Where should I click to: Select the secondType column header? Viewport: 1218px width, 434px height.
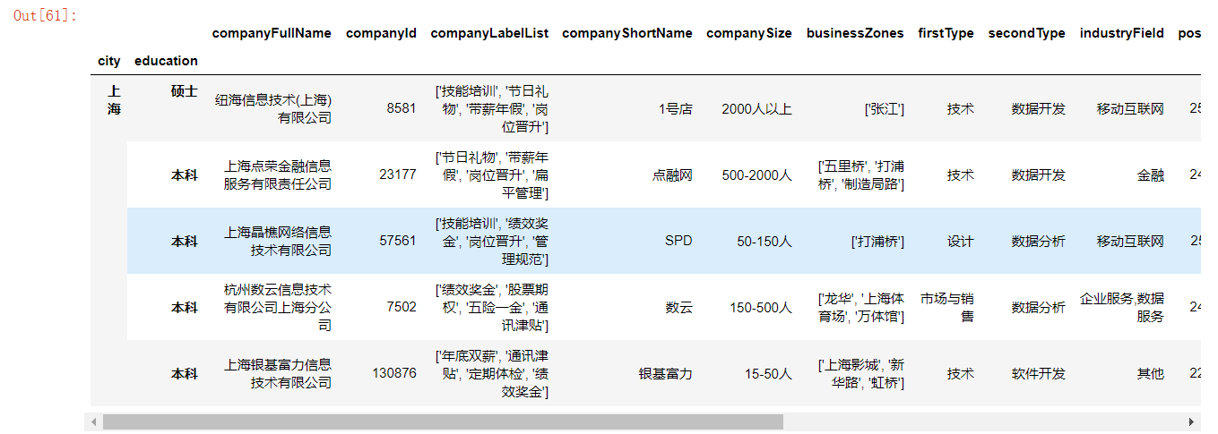1027,33
